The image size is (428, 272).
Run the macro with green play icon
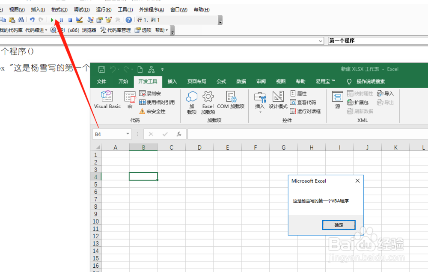point(52,20)
